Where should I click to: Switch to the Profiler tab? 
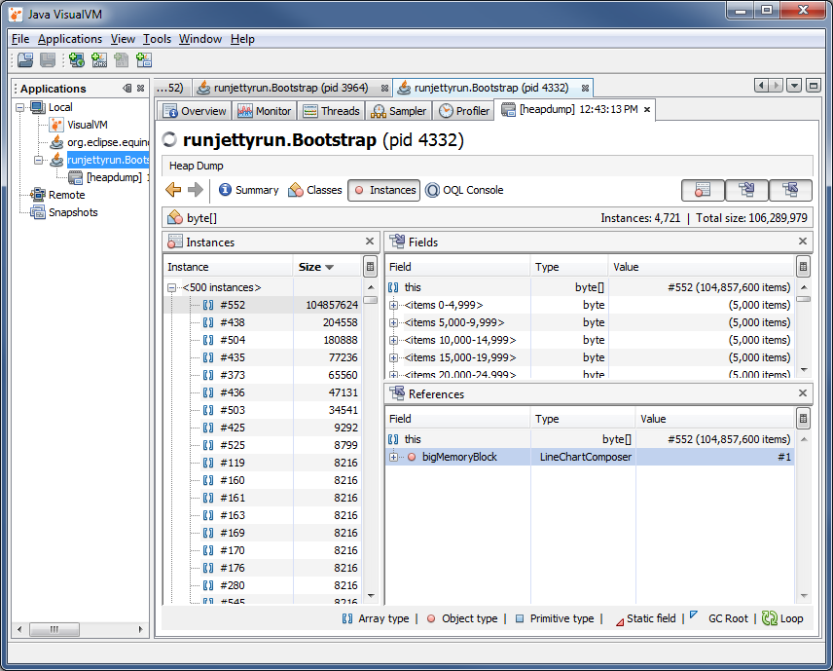[x=464, y=111]
